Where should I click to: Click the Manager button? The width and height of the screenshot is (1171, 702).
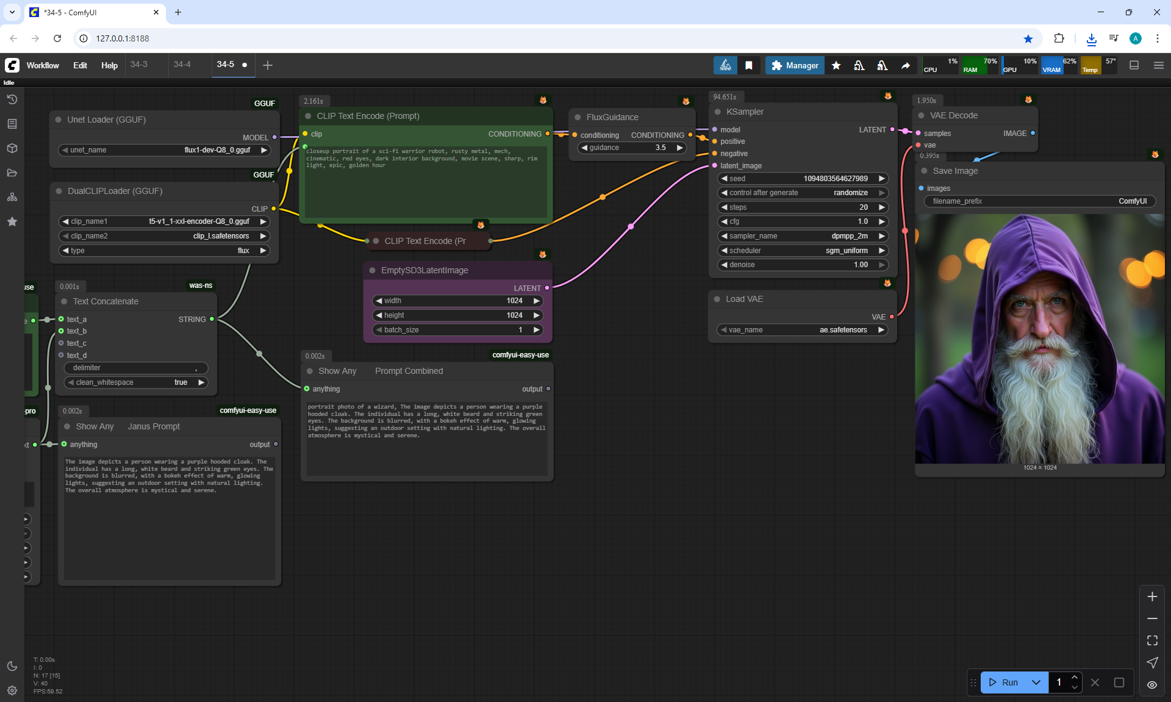click(795, 65)
